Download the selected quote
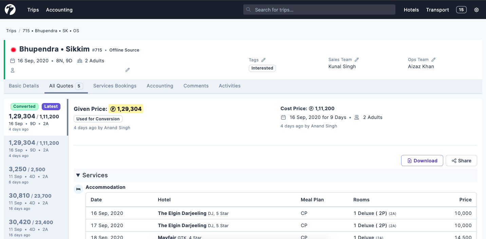This screenshot has height=239, width=486. (x=422, y=160)
